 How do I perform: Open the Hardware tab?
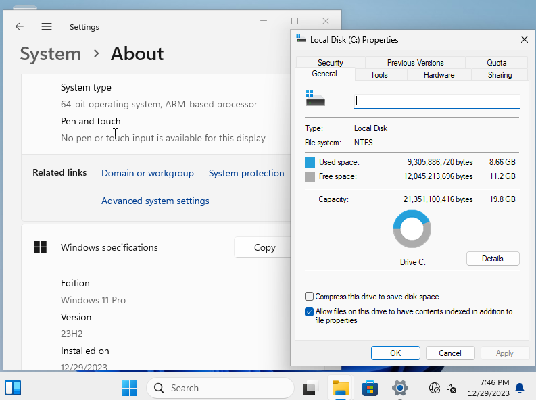[439, 75]
